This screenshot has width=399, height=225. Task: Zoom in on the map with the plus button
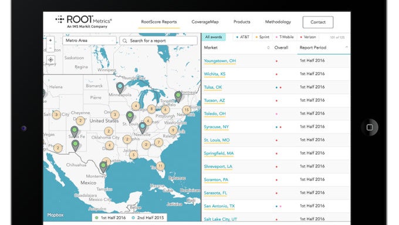(x=50, y=41)
